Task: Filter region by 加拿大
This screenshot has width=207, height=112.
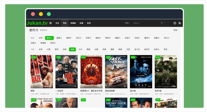Action: point(157,49)
